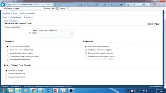Click Previous in the Find bar
Viewport: 166px width, 93px height.
(x=47, y=8)
